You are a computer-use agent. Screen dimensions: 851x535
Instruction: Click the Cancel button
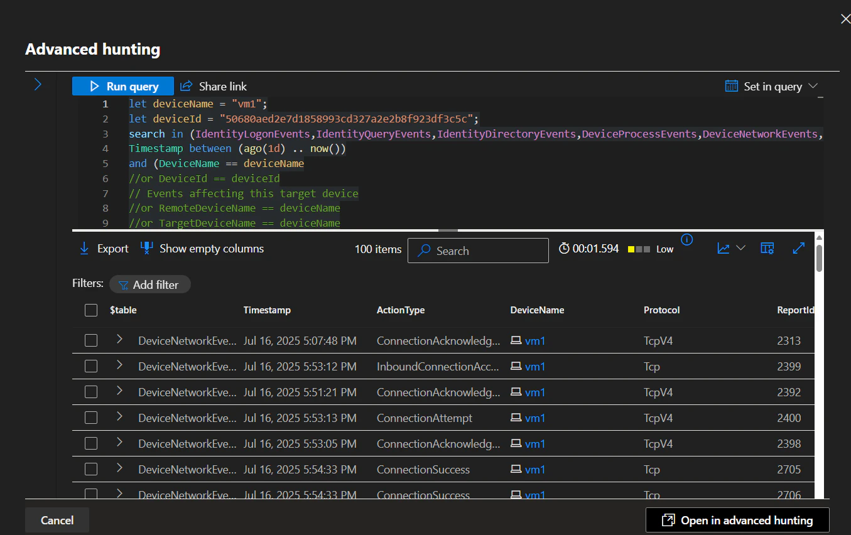[x=57, y=521]
